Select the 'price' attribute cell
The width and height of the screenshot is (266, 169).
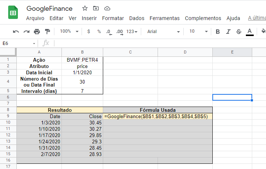point(82,66)
